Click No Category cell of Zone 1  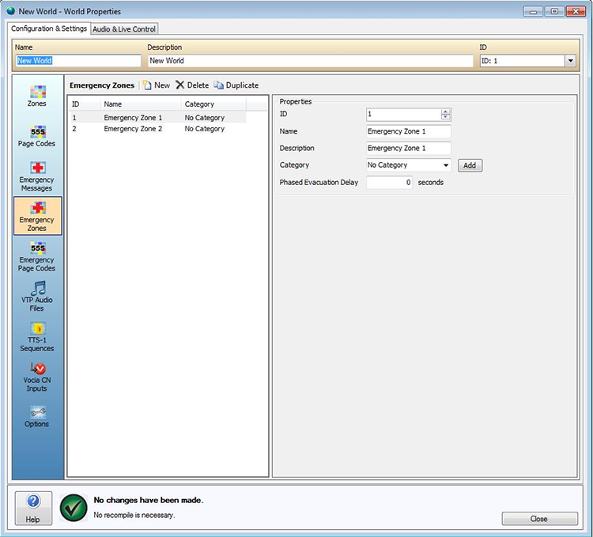coord(205,118)
